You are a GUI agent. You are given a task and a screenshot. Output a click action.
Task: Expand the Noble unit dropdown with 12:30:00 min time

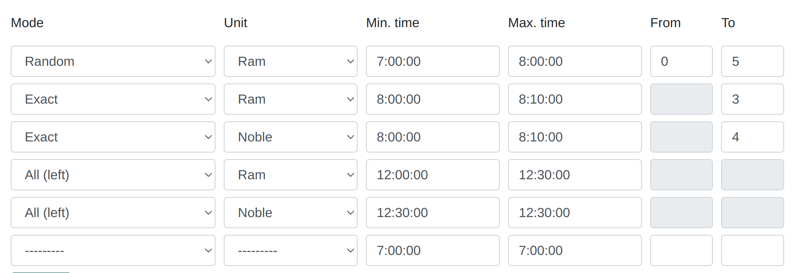point(290,213)
